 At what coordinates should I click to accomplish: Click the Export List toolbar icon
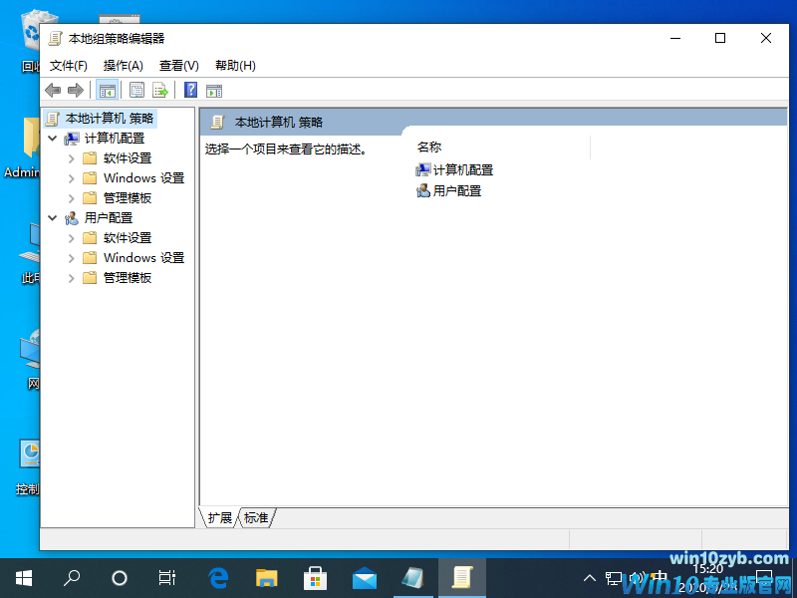coord(160,90)
